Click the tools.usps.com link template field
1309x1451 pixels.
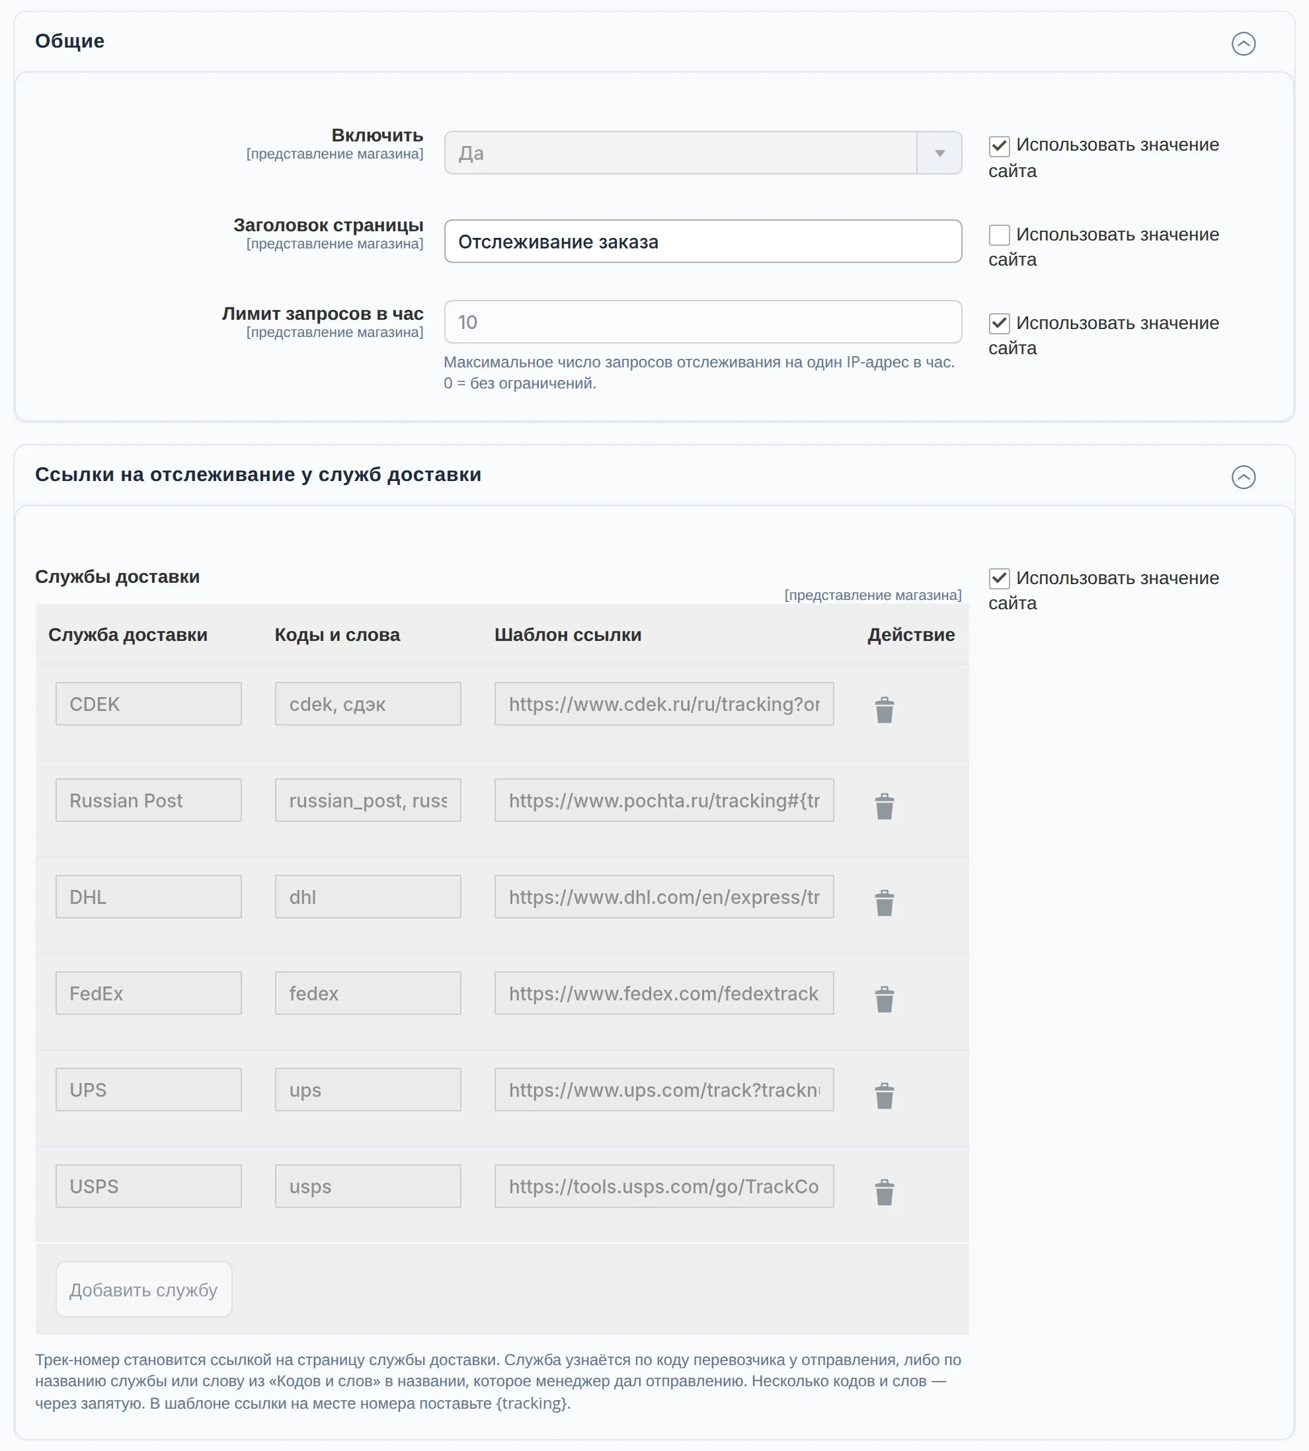(x=664, y=1185)
